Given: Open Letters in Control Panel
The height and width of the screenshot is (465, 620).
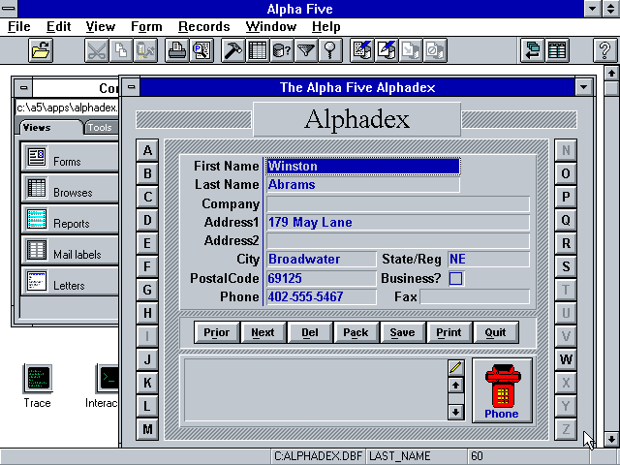Looking at the screenshot, I should click(70, 282).
